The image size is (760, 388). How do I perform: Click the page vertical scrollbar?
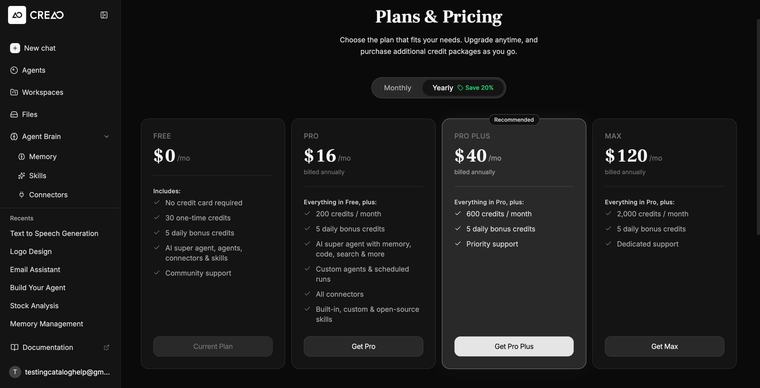click(758, 125)
